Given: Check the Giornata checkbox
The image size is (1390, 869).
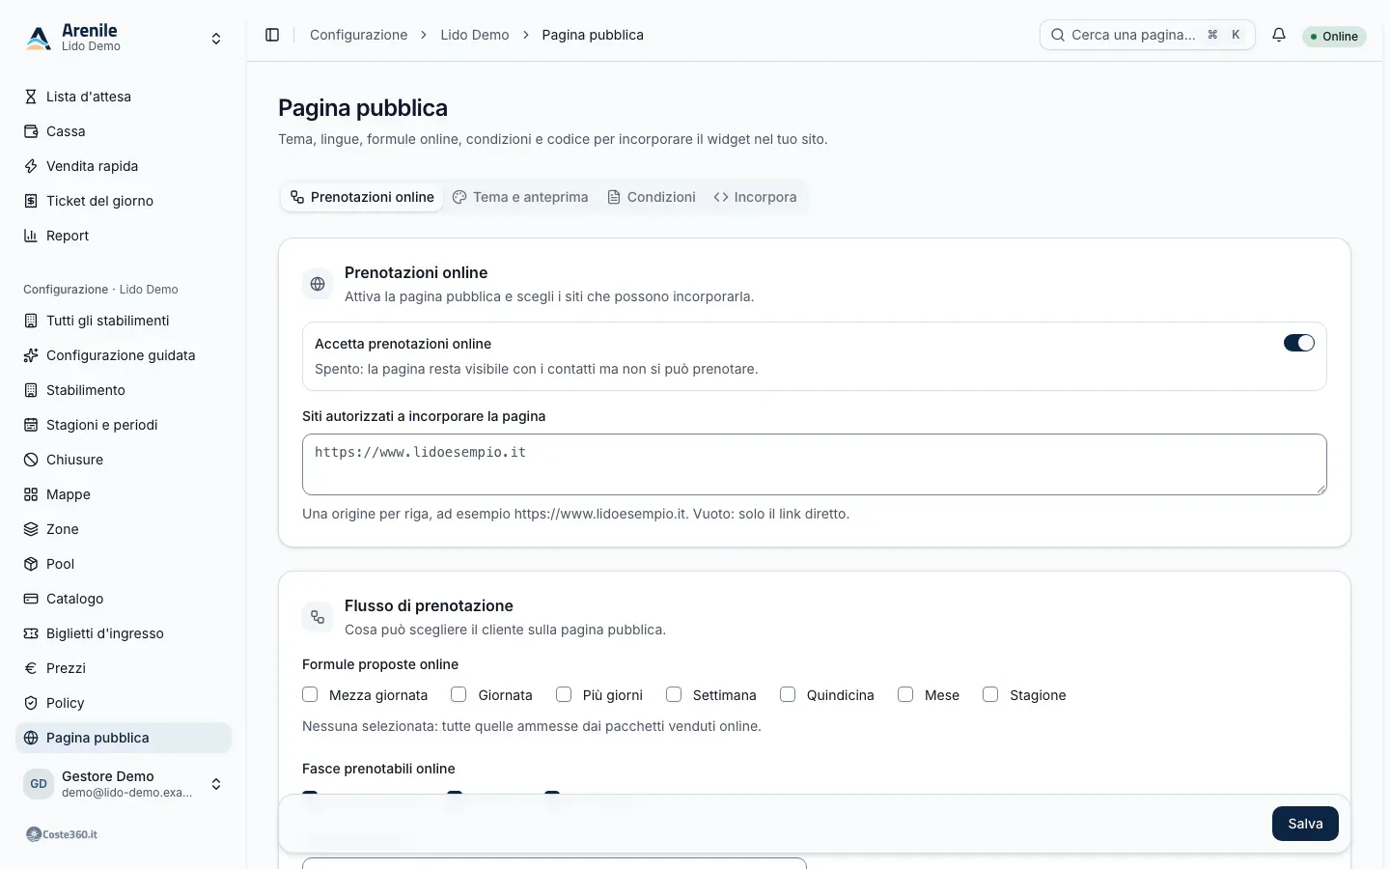Looking at the screenshot, I should (x=459, y=694).
